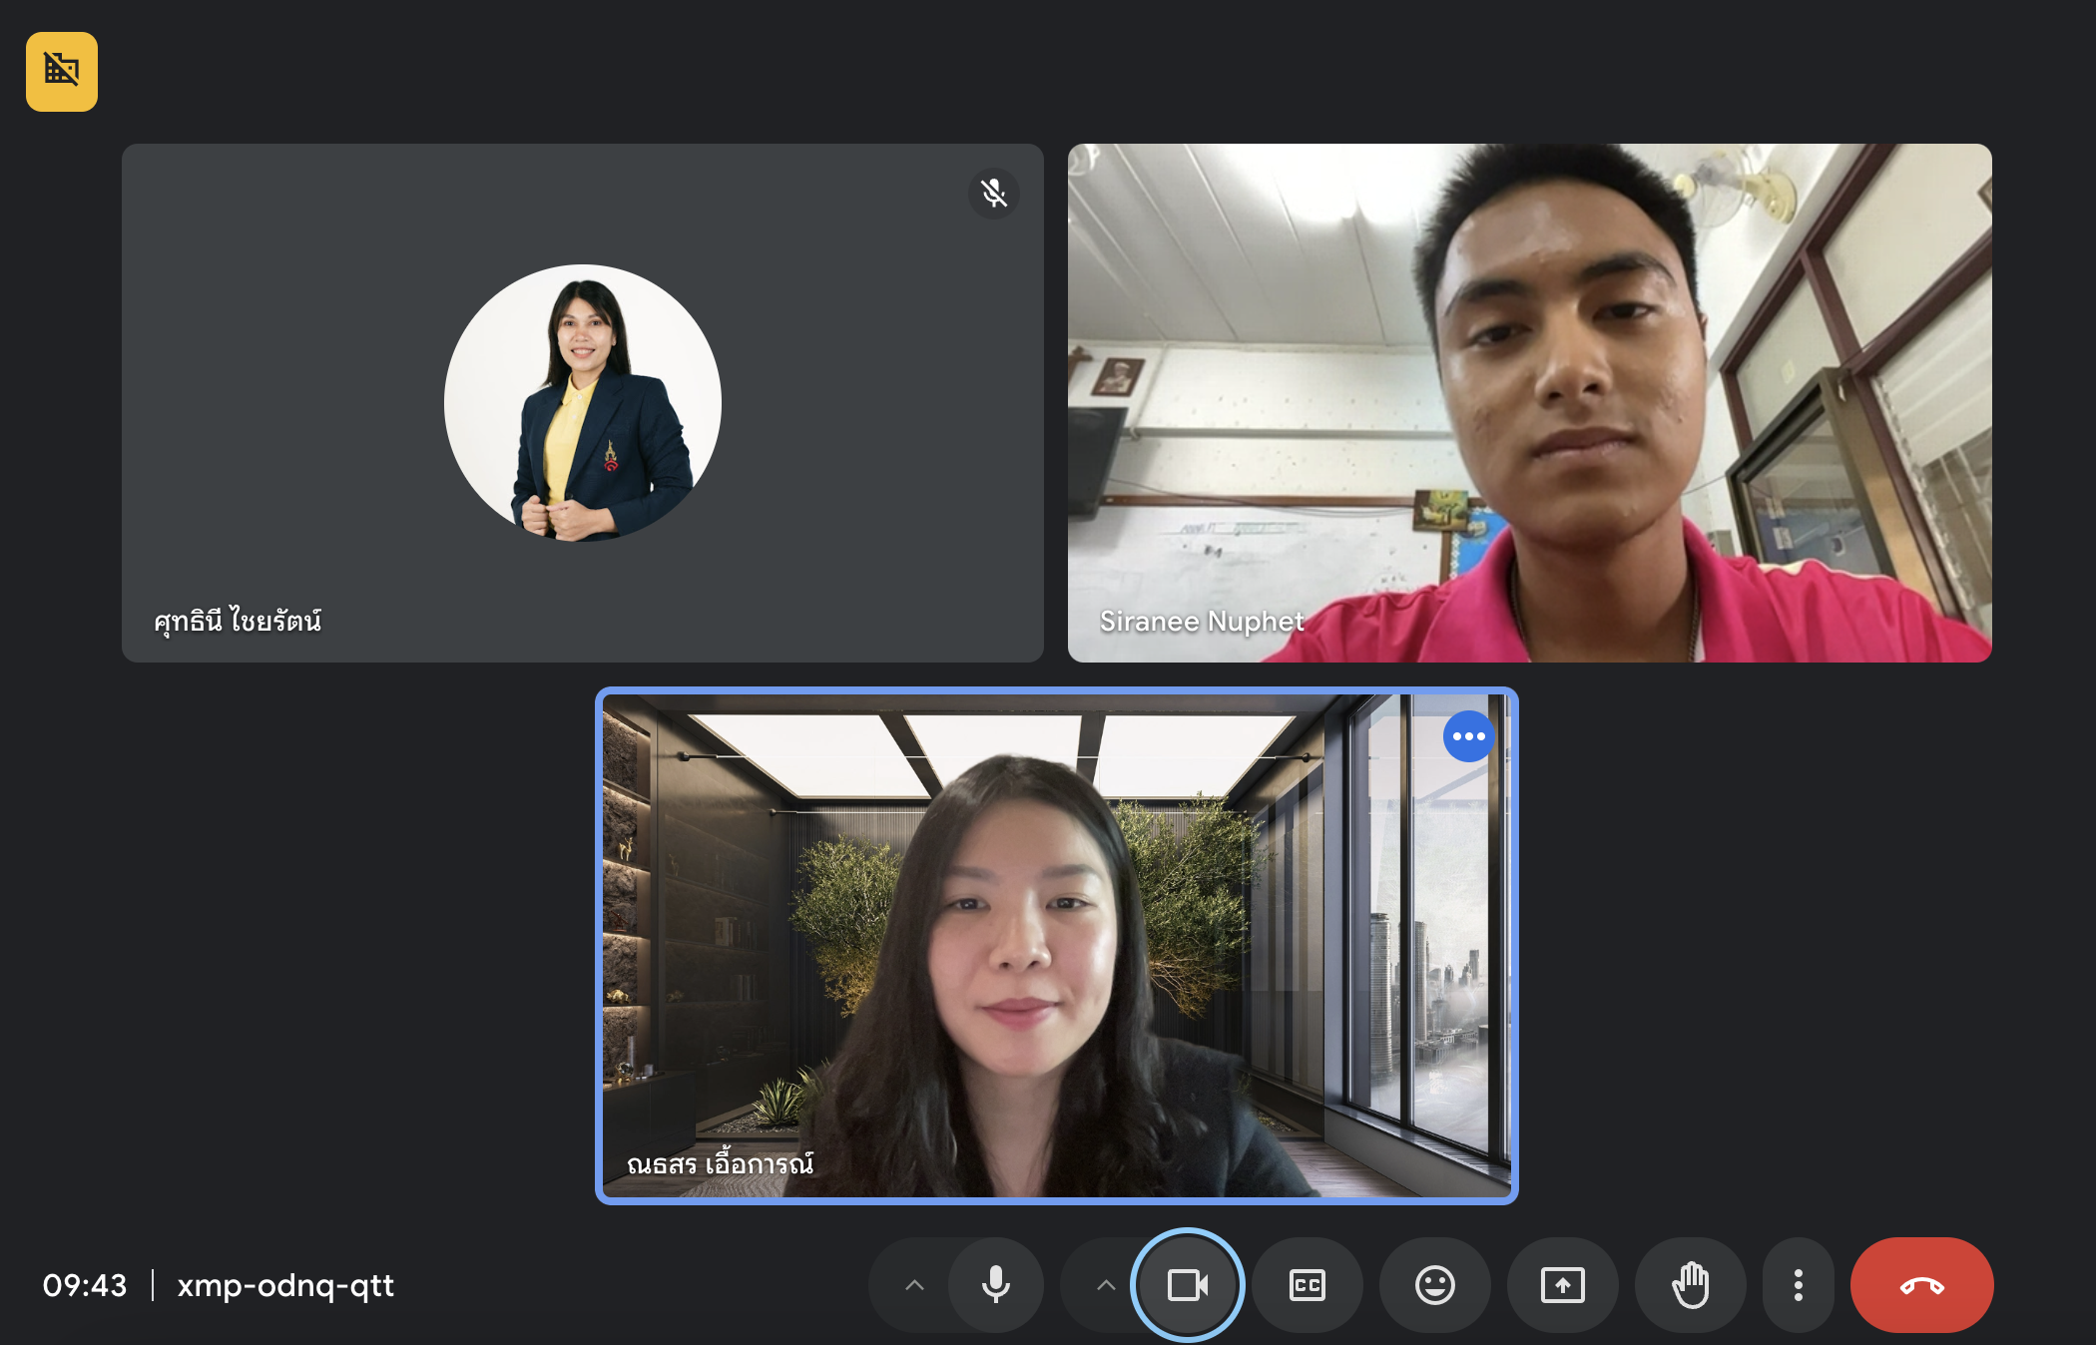Click the Siranee Nuphet name label
Viewport: 2096px width, 1345px height.
click(1201, 621)
